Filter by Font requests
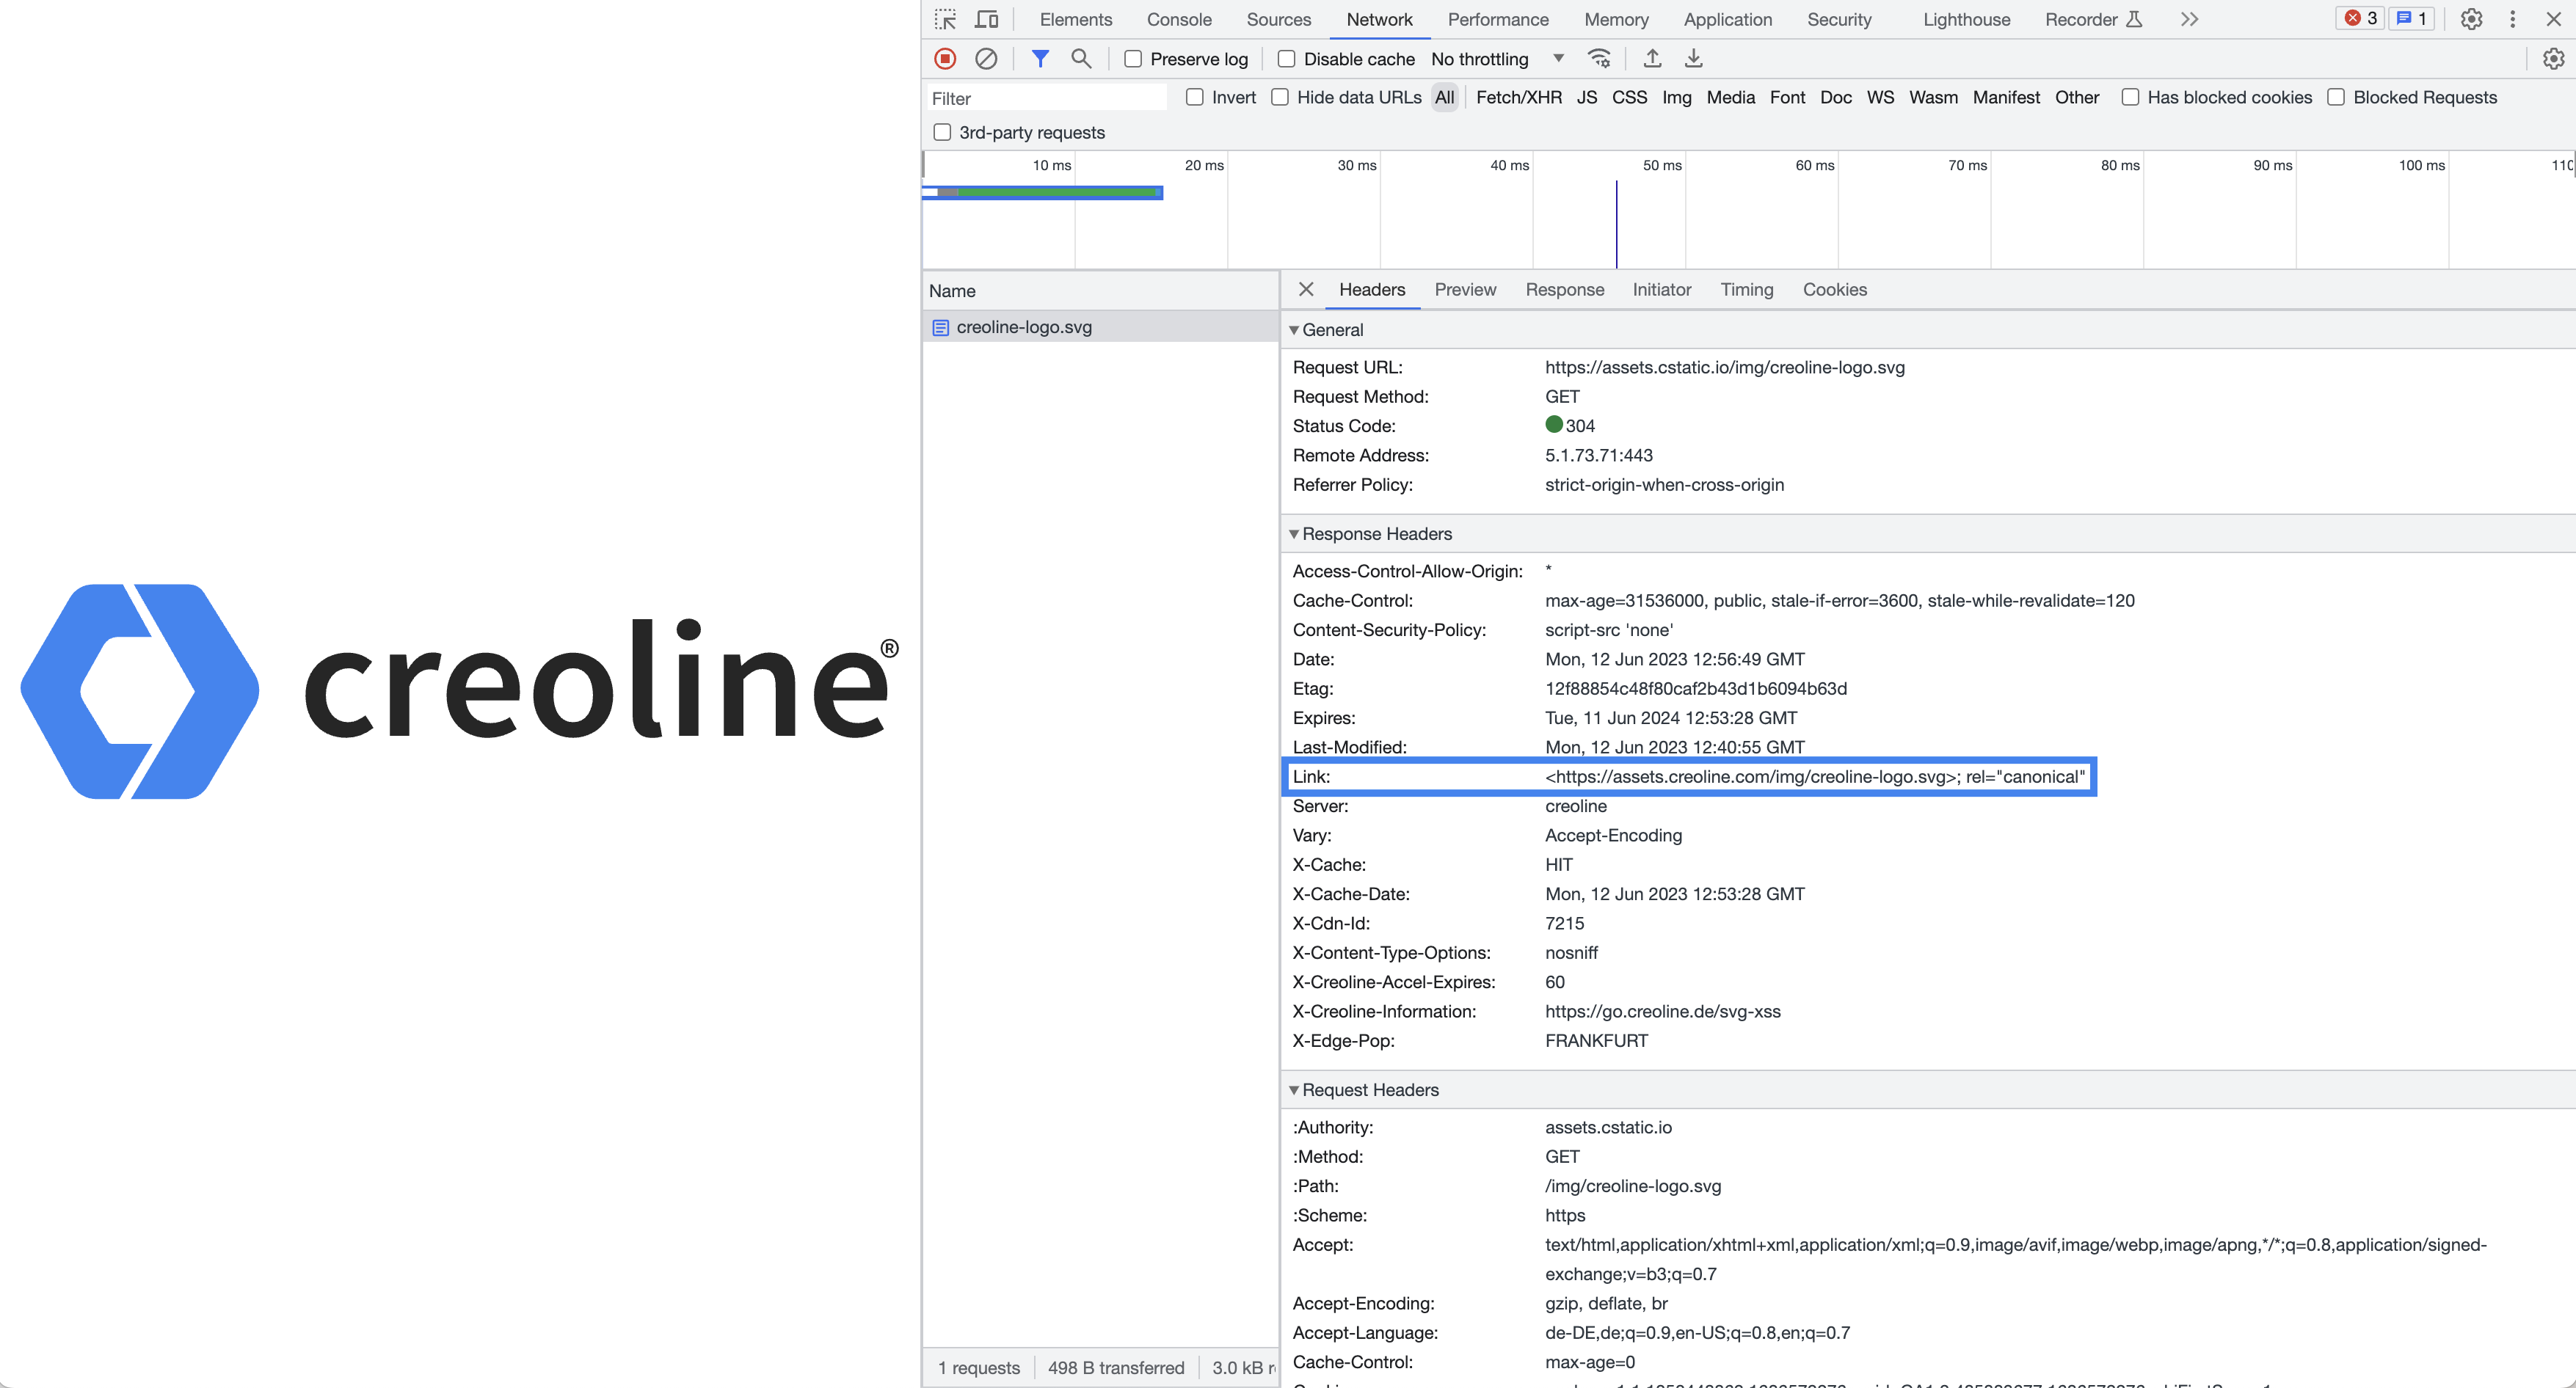This screenshot has height=1388, width=2576. [x=1787, y=97]
